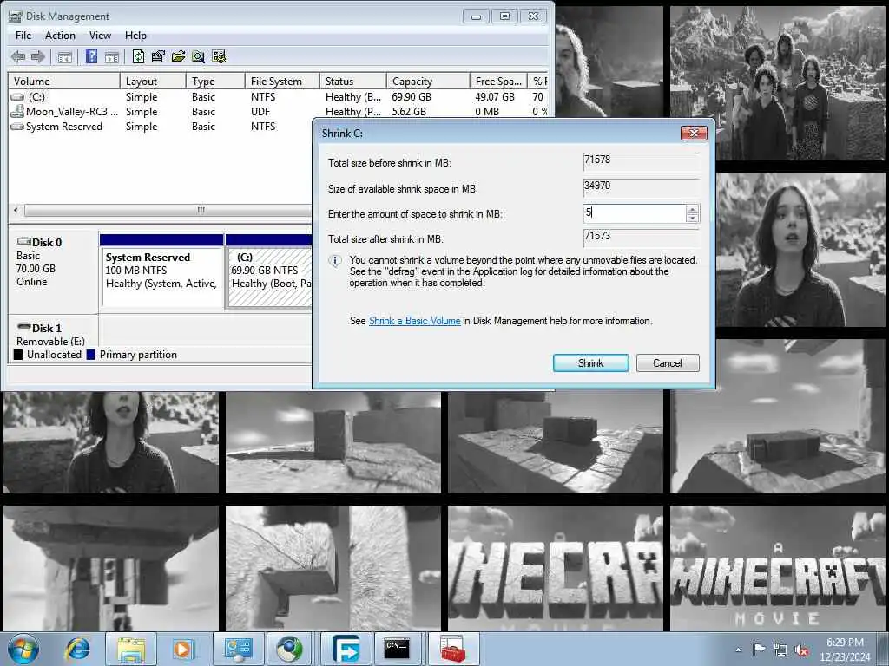Click the total size before shrink field

click(642, 160)
